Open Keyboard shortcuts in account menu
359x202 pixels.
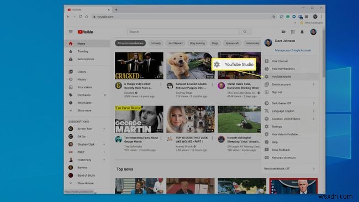click(x=290, y=158)
